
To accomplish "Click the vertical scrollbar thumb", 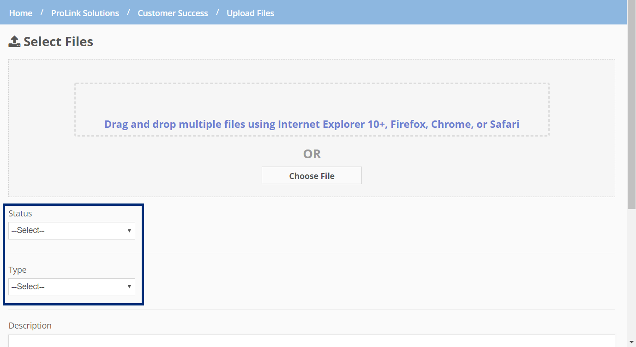I will click(631, 104).
